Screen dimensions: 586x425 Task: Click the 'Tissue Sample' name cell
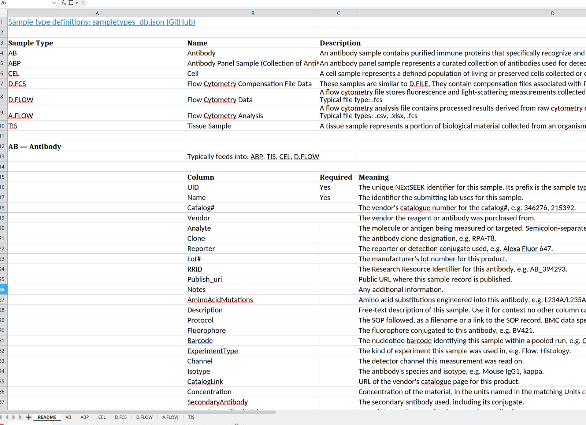coord(253,126)
